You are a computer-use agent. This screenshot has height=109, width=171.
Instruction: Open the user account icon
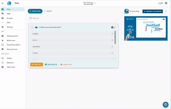[x=166, y=3]
